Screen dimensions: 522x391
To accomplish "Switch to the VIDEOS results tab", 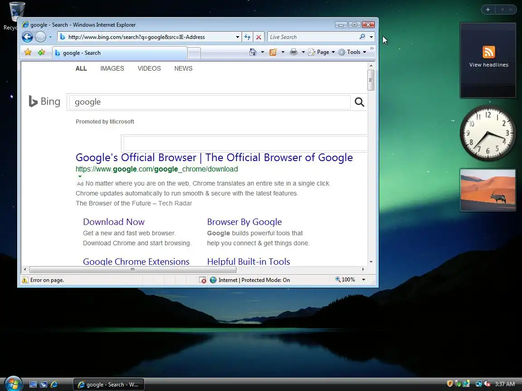I will (x=149, y=68).
